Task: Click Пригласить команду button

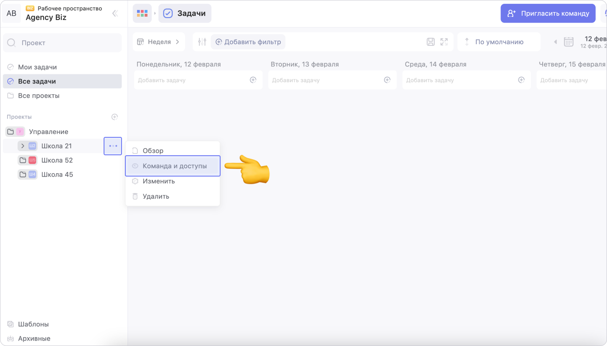Action: pos(548,13)
